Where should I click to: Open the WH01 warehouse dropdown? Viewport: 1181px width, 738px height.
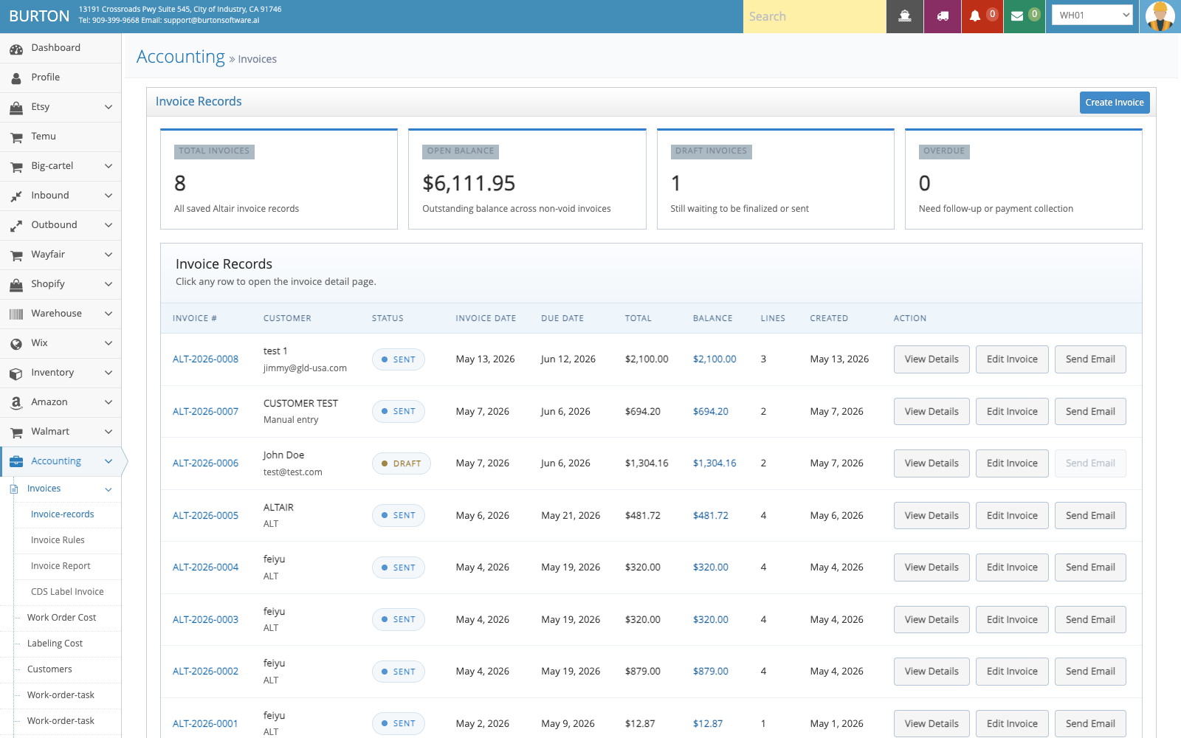click(x=1092, y=15)
